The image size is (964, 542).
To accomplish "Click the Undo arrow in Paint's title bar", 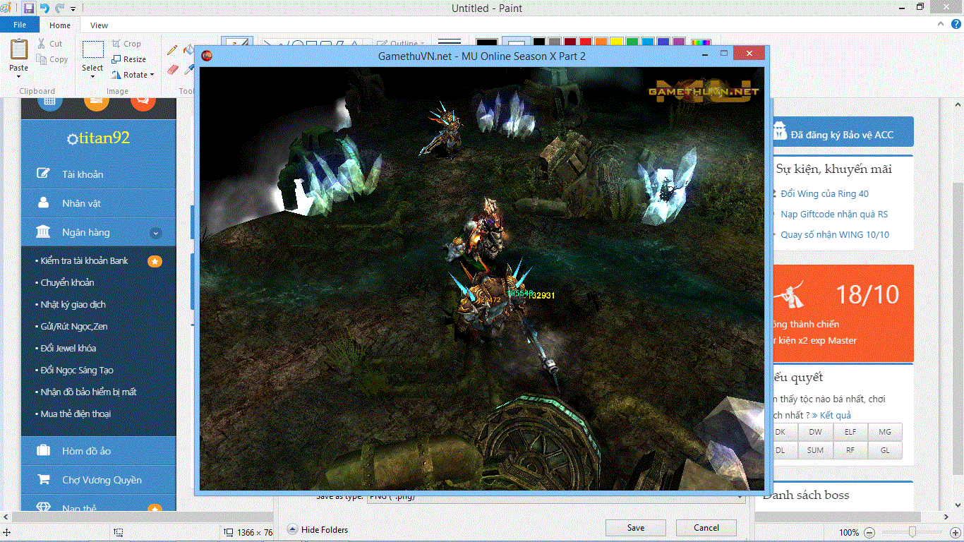I will (44, 8).
